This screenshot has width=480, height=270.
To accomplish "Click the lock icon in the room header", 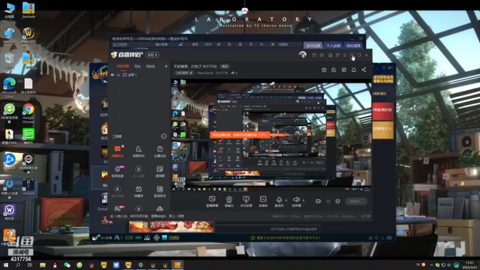I will coord(334,70).
